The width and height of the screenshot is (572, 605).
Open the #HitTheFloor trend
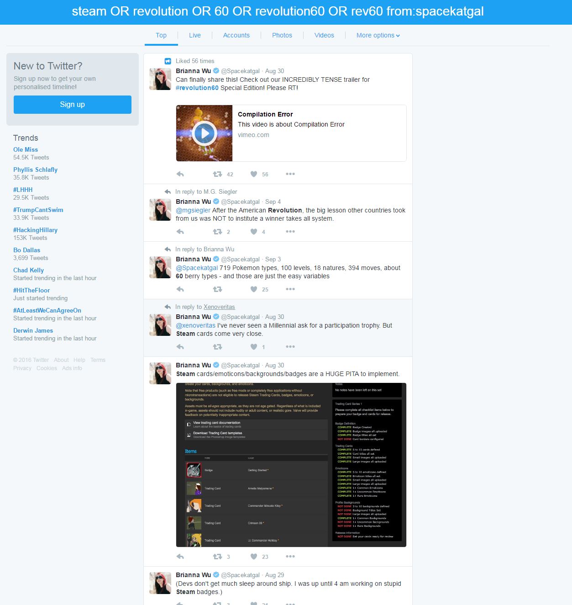[31, 290]
